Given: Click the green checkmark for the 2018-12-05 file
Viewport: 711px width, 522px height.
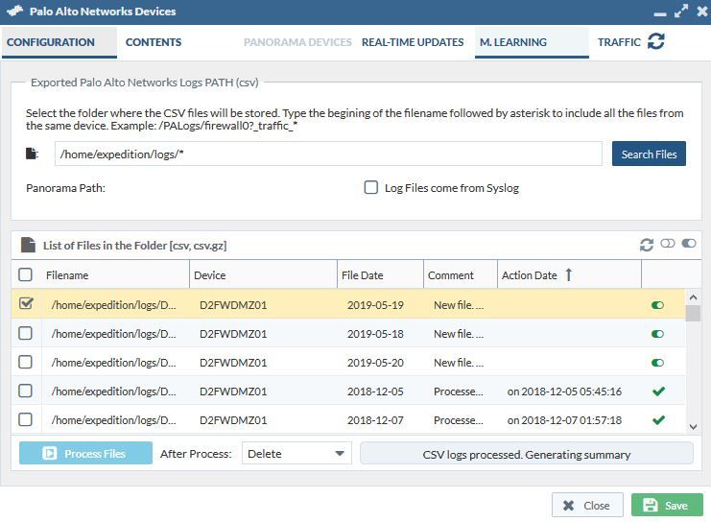Looking at the screenshot, I should click(x=658, y=391).
